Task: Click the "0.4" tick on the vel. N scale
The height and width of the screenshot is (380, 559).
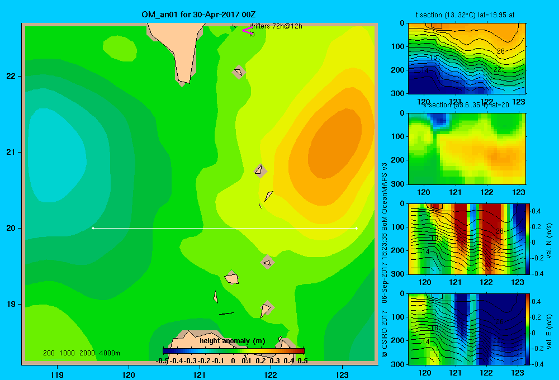Action: 536,211
